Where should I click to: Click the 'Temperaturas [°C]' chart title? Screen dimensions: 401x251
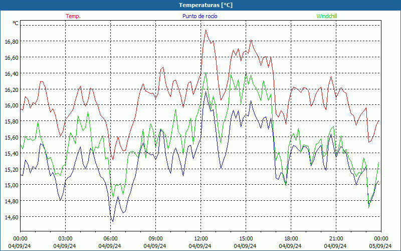206,5
